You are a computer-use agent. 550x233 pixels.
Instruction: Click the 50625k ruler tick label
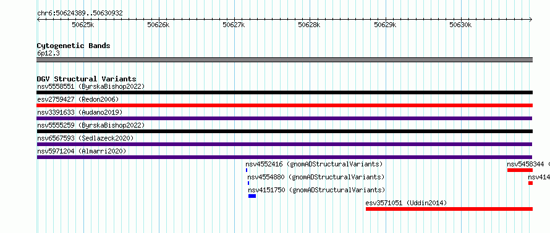point(83,25)
